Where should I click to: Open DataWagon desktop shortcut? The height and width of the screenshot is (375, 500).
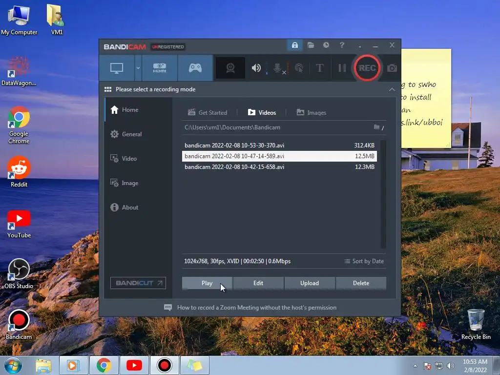19,71
